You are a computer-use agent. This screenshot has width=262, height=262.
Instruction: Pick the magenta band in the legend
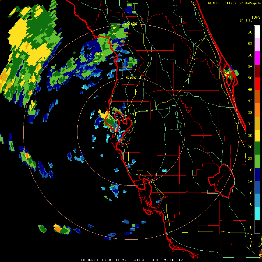click(x=257, y=58)
